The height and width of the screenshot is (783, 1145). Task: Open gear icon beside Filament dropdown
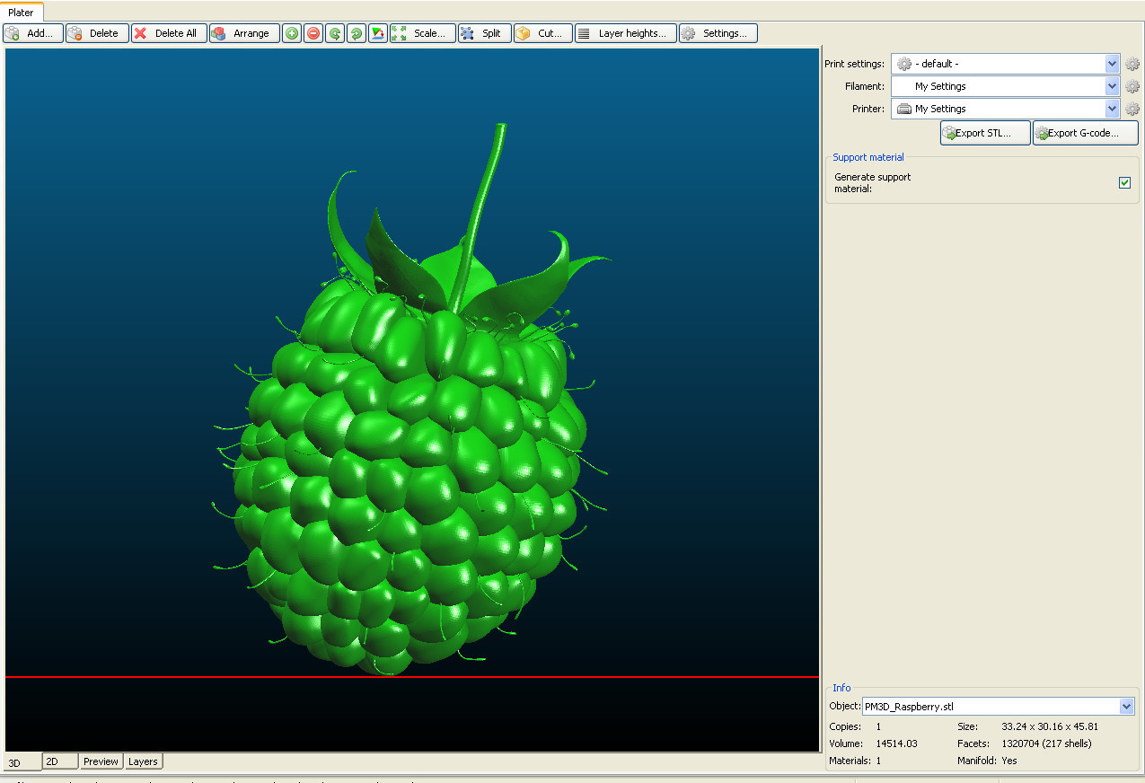tap(1132, 86)
